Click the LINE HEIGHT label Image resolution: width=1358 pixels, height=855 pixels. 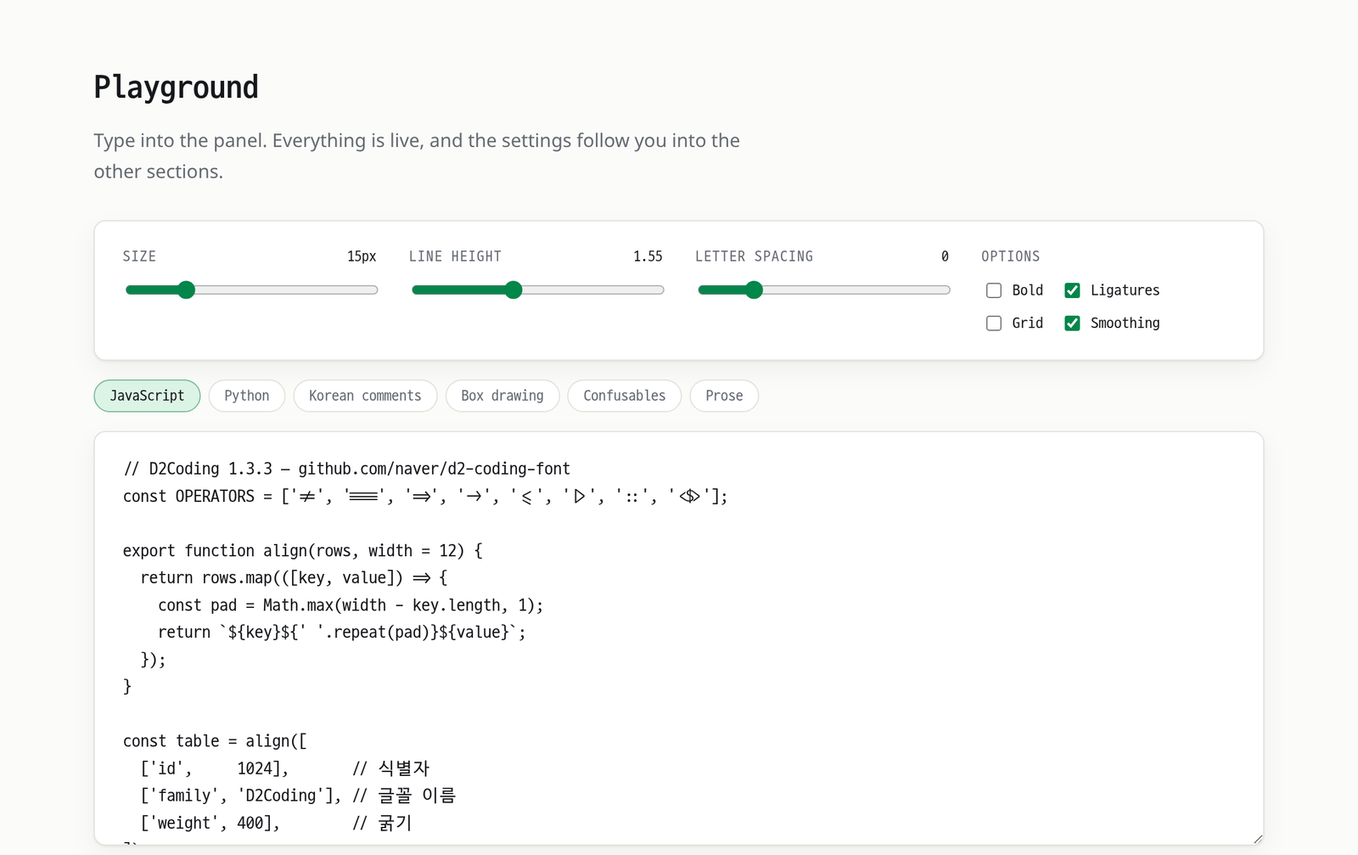pos(455,256)
